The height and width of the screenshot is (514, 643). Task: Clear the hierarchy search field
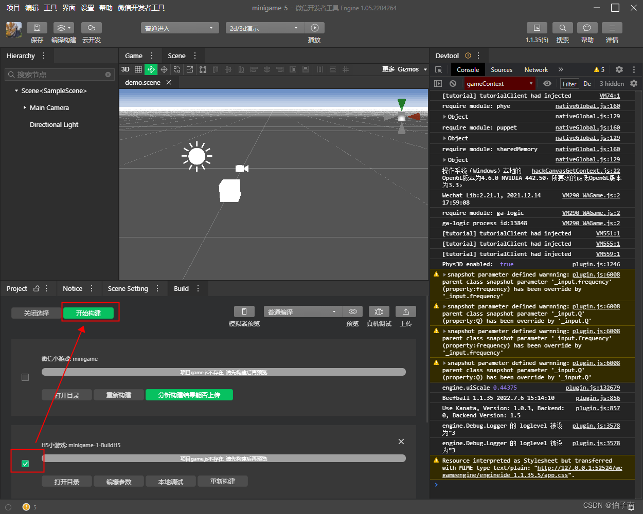(x=108, y=75)
